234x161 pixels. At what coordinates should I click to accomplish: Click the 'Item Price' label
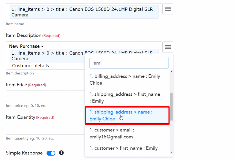tap(16, 85)
